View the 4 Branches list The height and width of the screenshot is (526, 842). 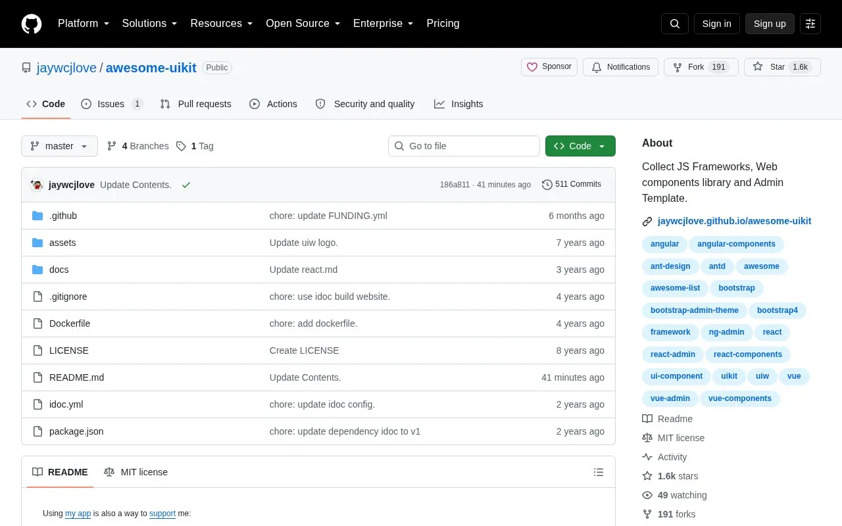[137, 146]
